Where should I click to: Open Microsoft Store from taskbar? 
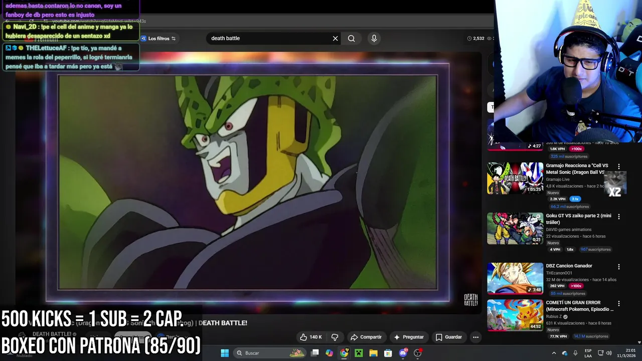[388, 353]
